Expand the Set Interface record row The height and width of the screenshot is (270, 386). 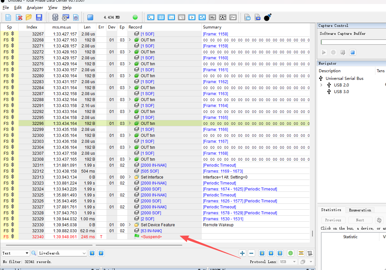(130, 177)
